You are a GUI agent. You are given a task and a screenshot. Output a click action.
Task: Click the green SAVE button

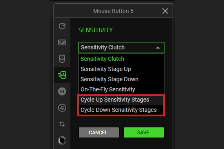coord(144,133)
